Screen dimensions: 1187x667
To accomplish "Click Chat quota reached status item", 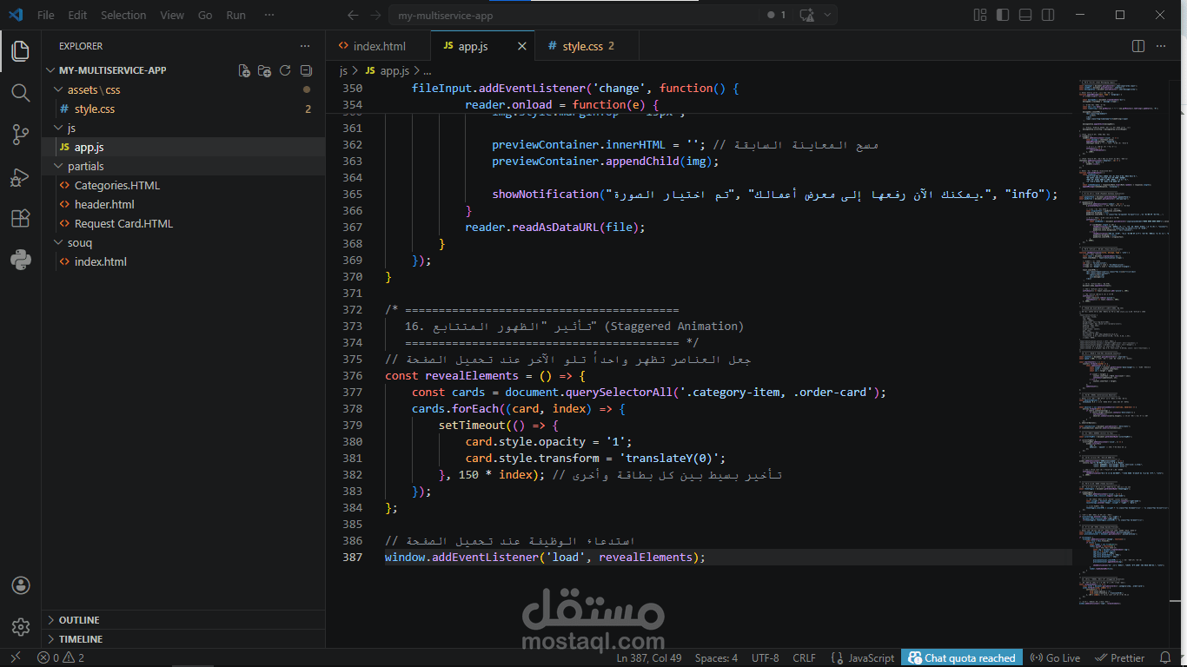I will [961, 657].
